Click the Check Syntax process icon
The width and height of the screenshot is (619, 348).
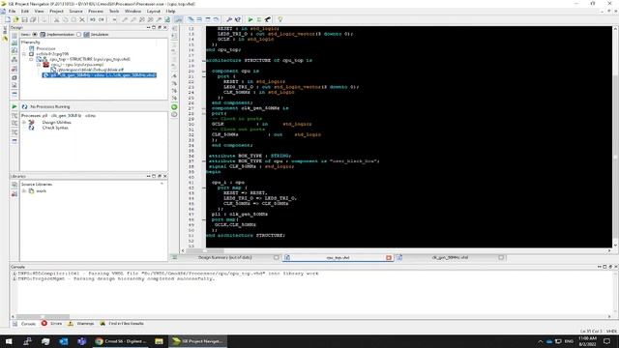31,128
